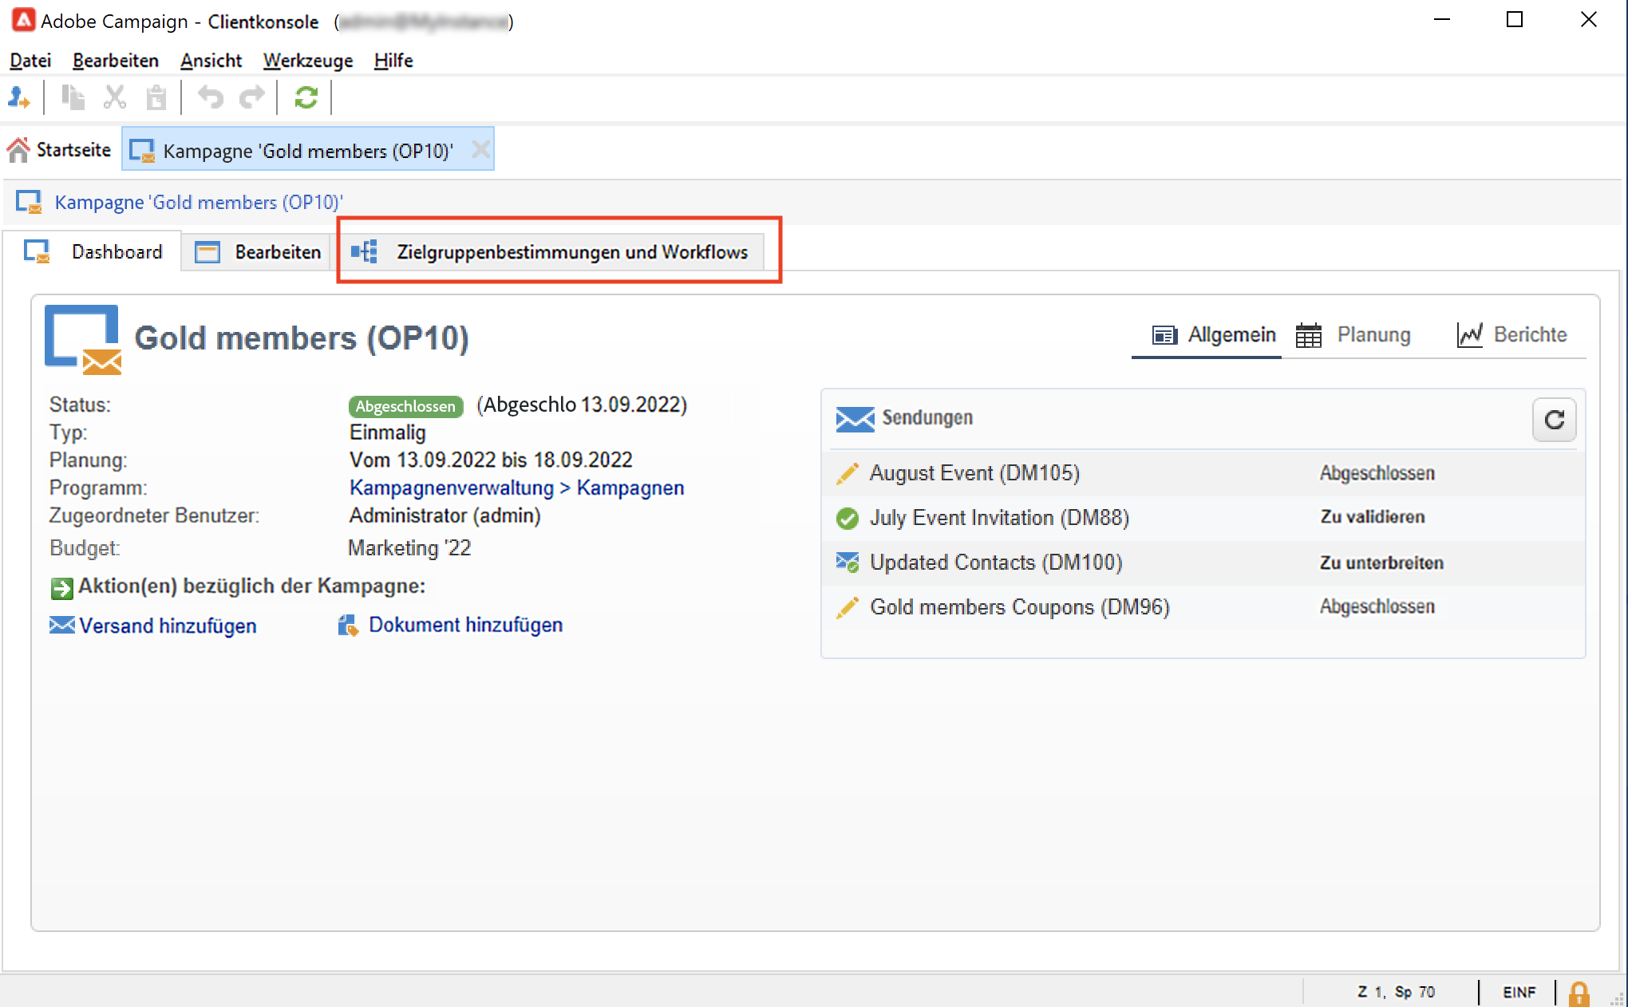
Task: Refresh the Sendungen deliveries list
Action: [x=1553, y=420]
